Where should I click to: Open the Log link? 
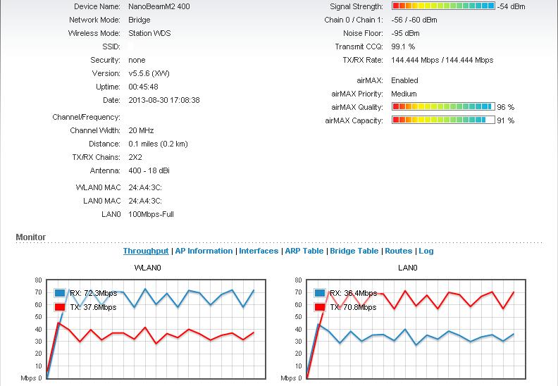(x=426, y=251)
